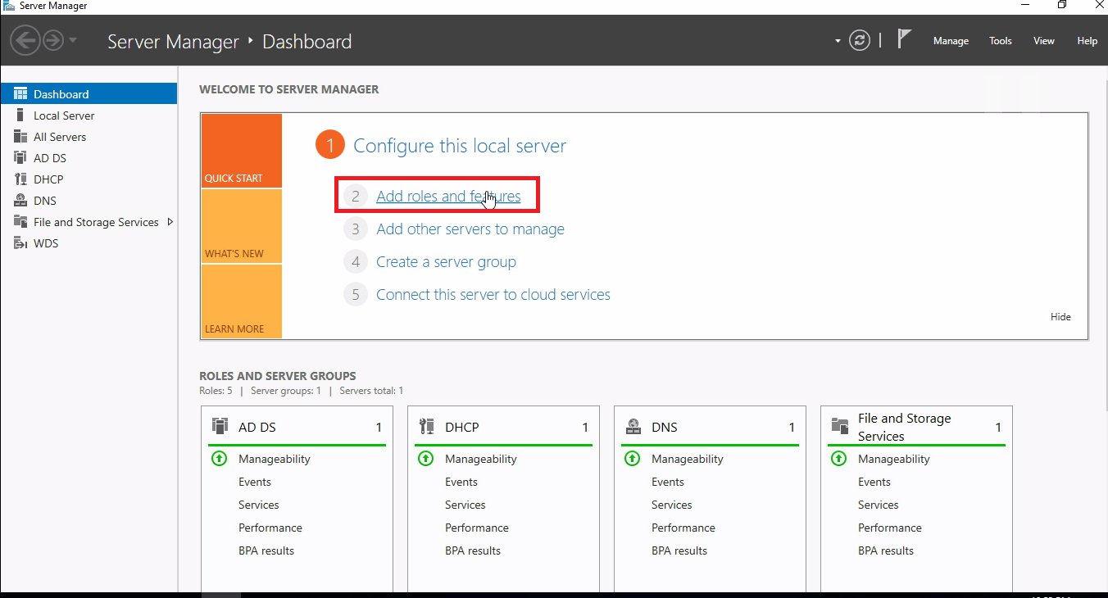Click DNS tile Manageability status icon

click(x=632, y=459)
